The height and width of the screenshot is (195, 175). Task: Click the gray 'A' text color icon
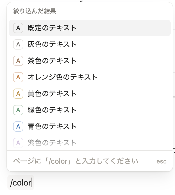pos(18,44)
